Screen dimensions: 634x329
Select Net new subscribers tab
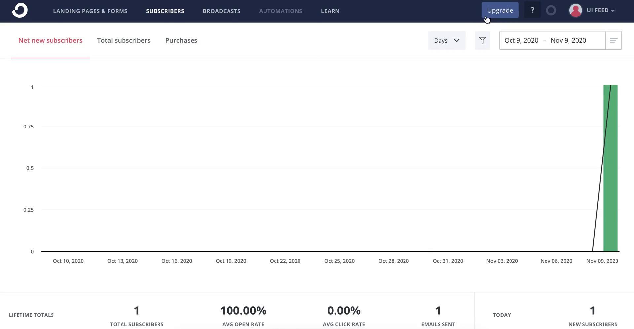(50, 40)
